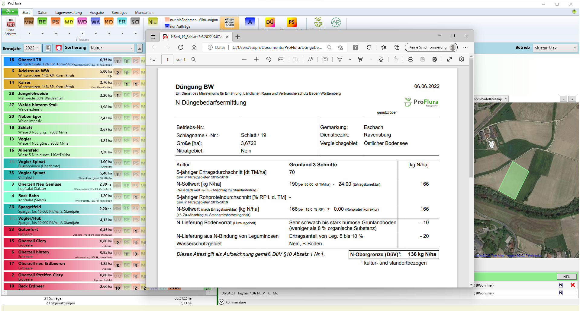
Task: Switch to the Mandanten tab
Action: coord(144,13)
